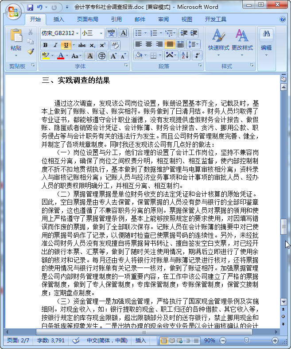The image size is (291, 349).
Task: Switch to the 页面布局 ribbon tab
Action: [x=88, y=19]
